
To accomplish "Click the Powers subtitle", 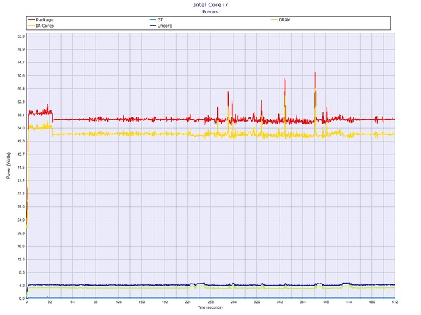I will [210, 12].
